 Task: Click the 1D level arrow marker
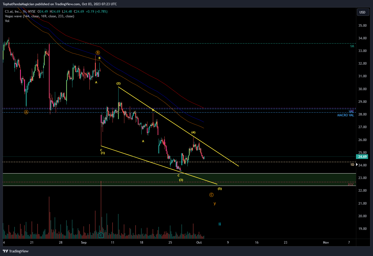(x=357, y=164)
